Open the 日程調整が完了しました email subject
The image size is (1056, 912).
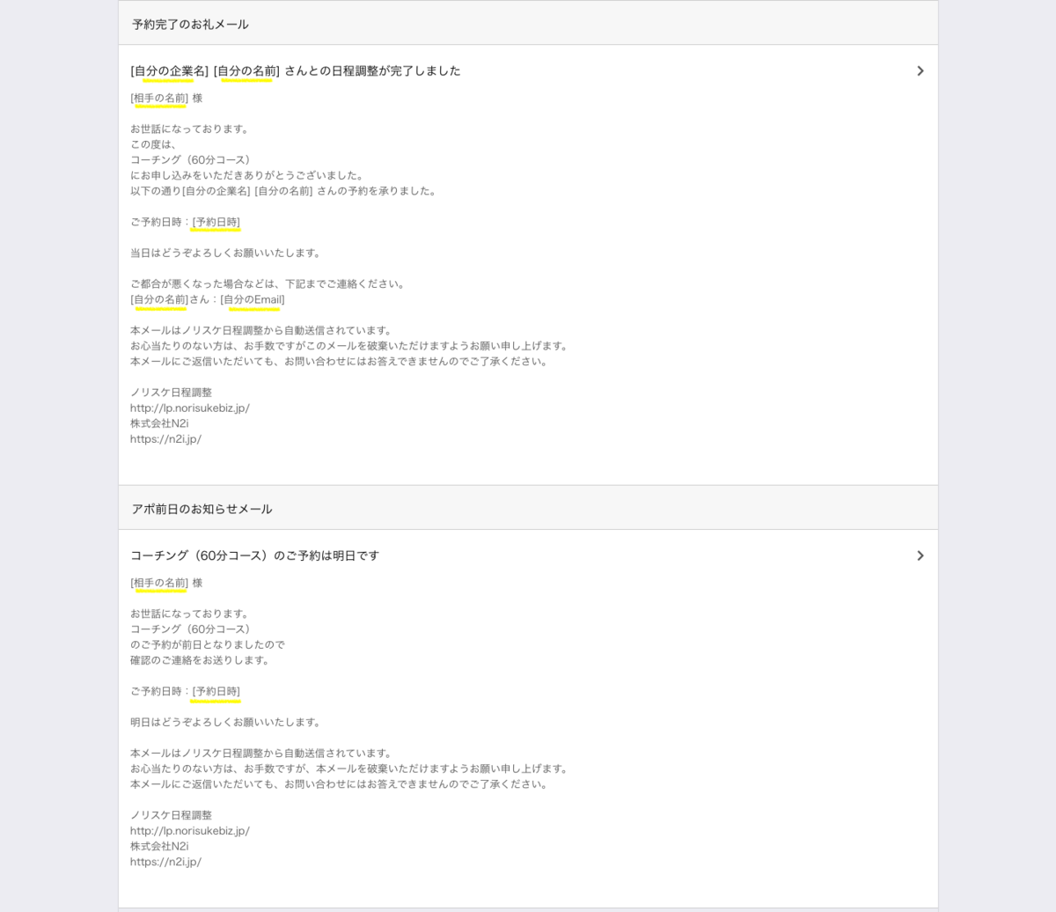click(x=295, y=71)
